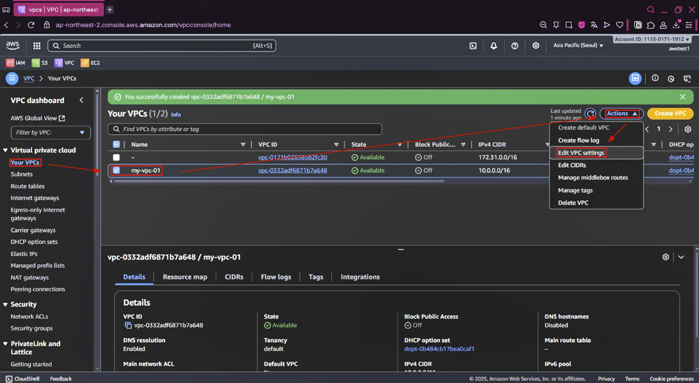Screen dimensions: 699x383
Task: Collapse PrivateLink and Lattice section
Action: (x=6, y=344)
